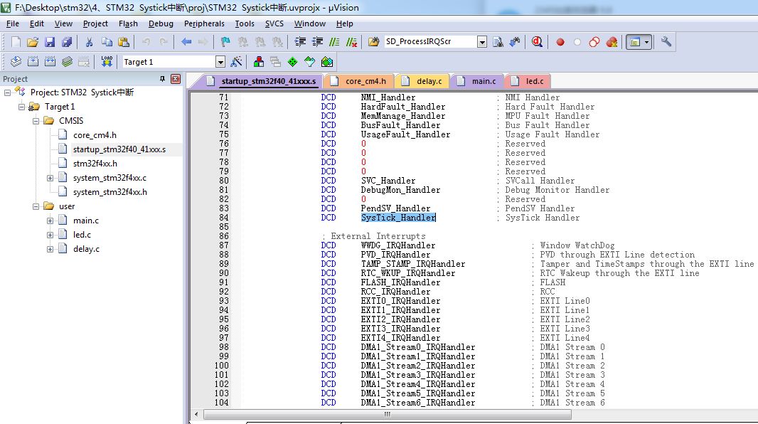The width and height of the screenshot is (758, 424).
Task: Insert a breakpoint with the red dot icon
Action: click(x=560, y=42)
